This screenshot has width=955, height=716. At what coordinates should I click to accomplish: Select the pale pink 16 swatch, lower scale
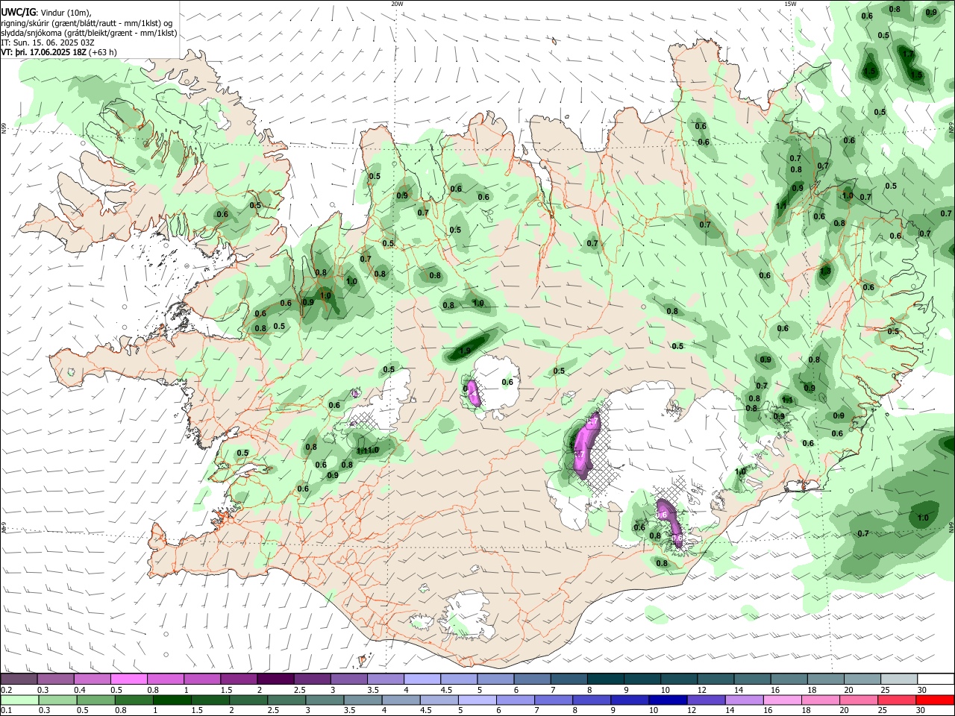coord(781,700)
